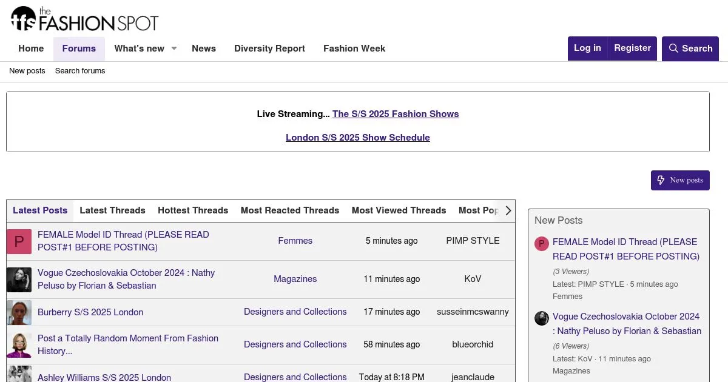The image size is (728, 382).
Task: Open the New posts sub-navigation link
Action: (x=27, y=71)
